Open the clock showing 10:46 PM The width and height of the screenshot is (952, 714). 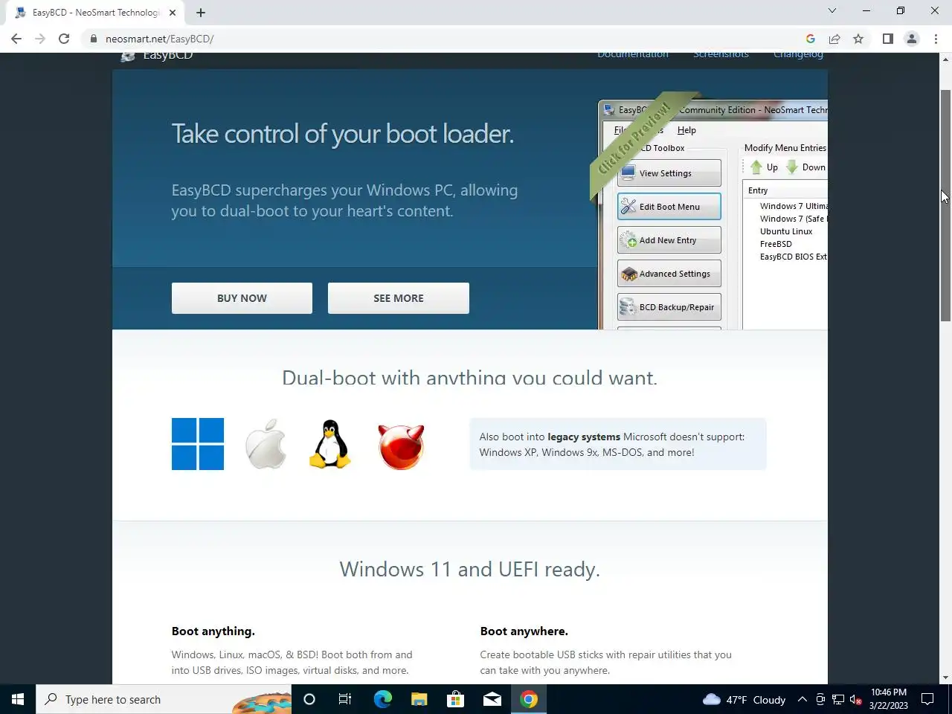889,699
